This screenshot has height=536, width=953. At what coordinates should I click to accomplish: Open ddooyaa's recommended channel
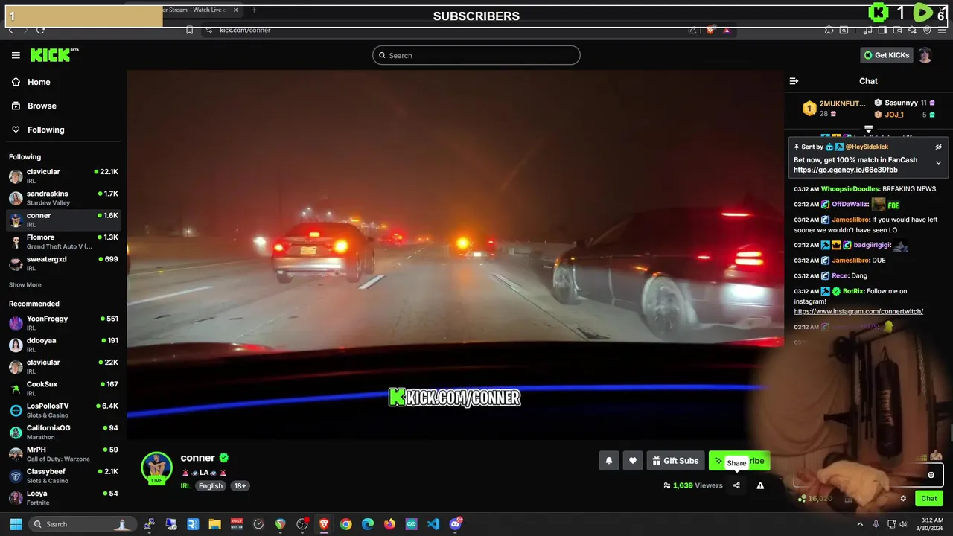(63, 345)
